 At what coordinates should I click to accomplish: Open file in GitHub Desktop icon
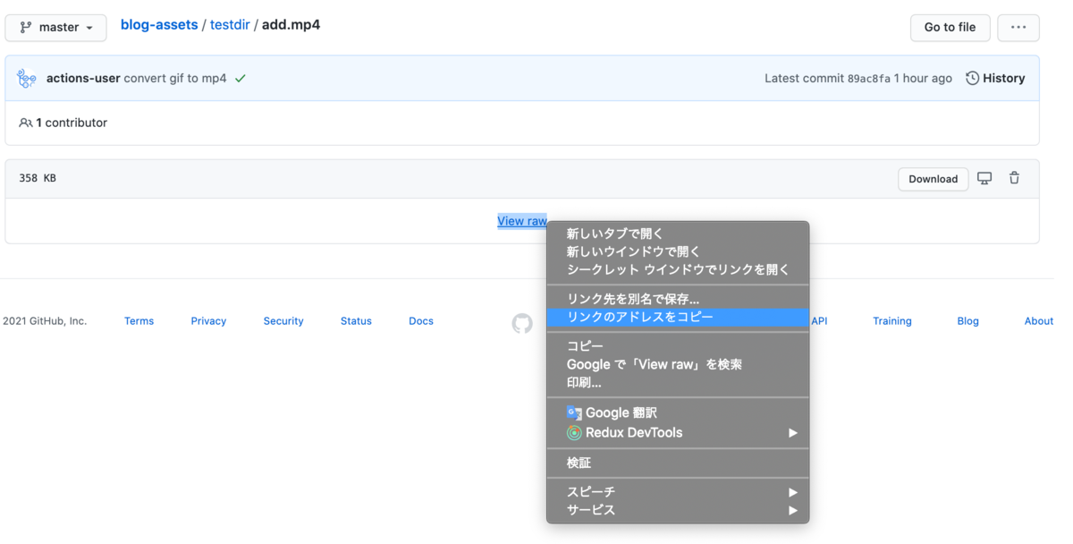984,178
